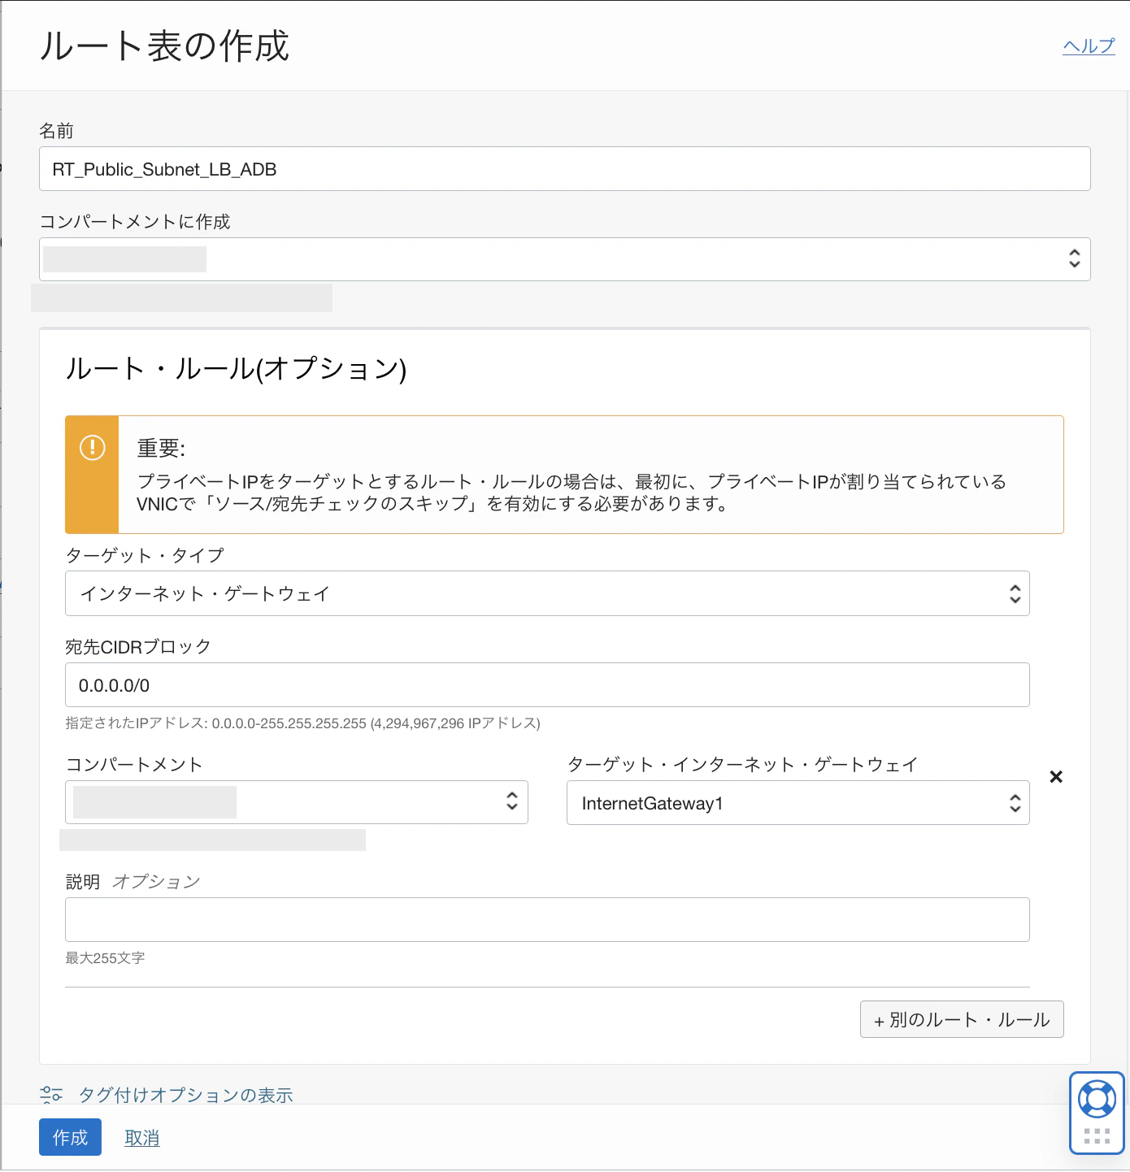Image resolution: width=1130 pixels, height=1172 pixels.
Task: Click the 宛先CIDRブロック input field
Action: tap(547, 685)
